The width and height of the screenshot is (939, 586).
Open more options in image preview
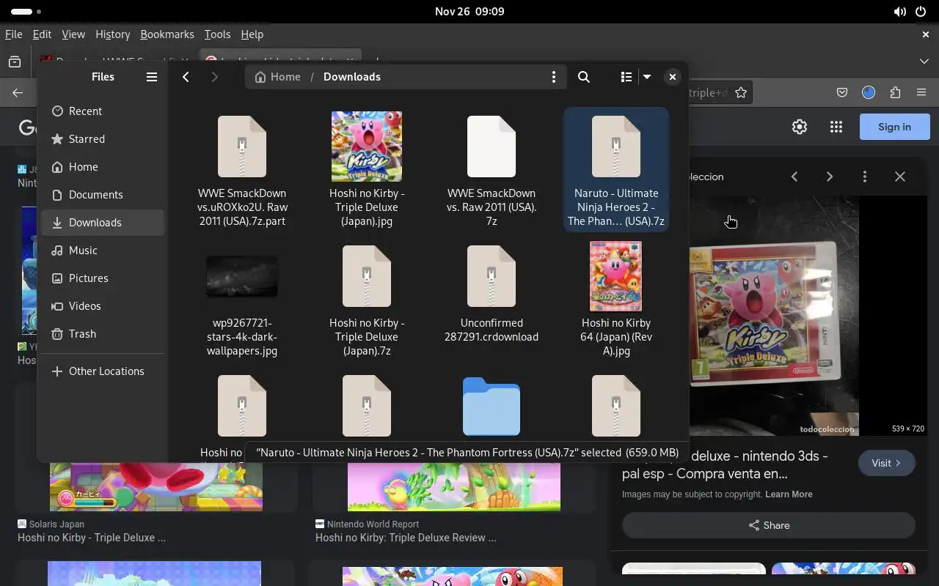tap(865, 177)
